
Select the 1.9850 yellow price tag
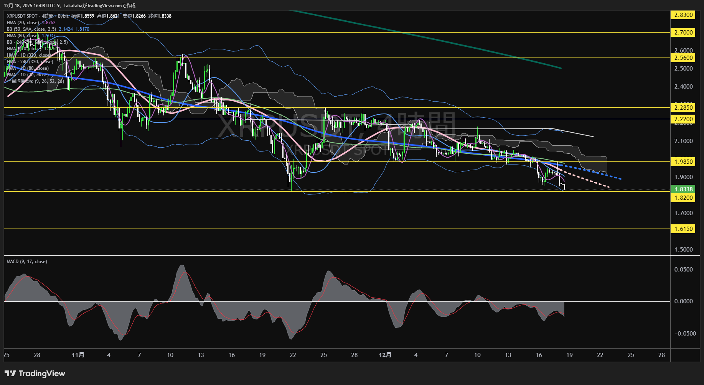coord(683,162)
